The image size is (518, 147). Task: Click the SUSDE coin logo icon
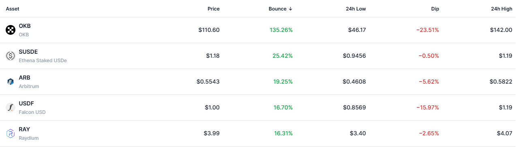(11, 56)
